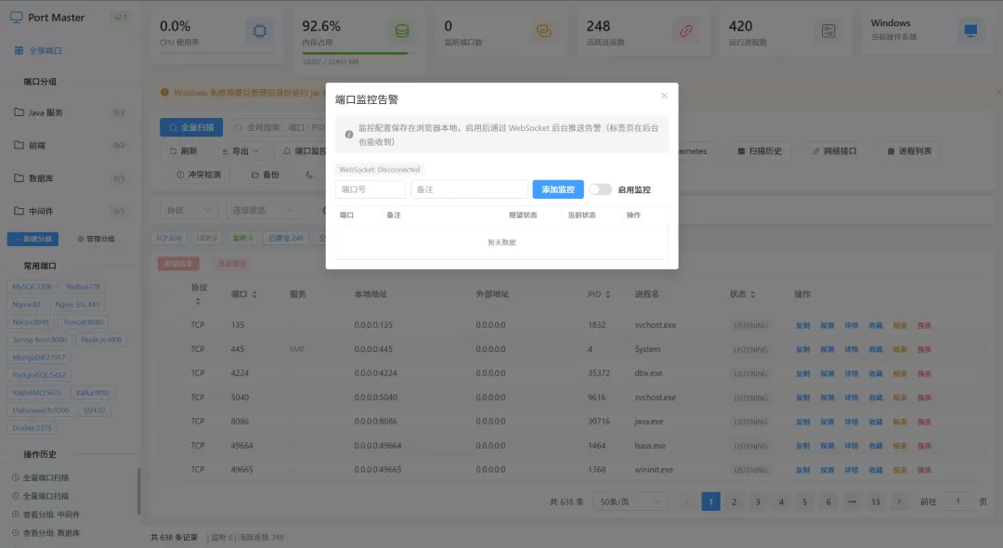
Task: Toggle dark mode moon icon
Action: [309, 175]
